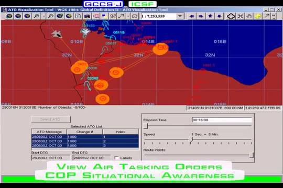Click the gray arrow icon near toolbar end
Screen dimensions: 283x188
pyautogui.click(x=267, y=16)
